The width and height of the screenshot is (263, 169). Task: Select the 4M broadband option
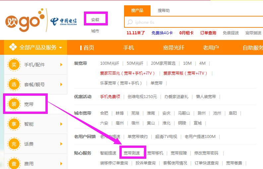[x=202, y=63]
